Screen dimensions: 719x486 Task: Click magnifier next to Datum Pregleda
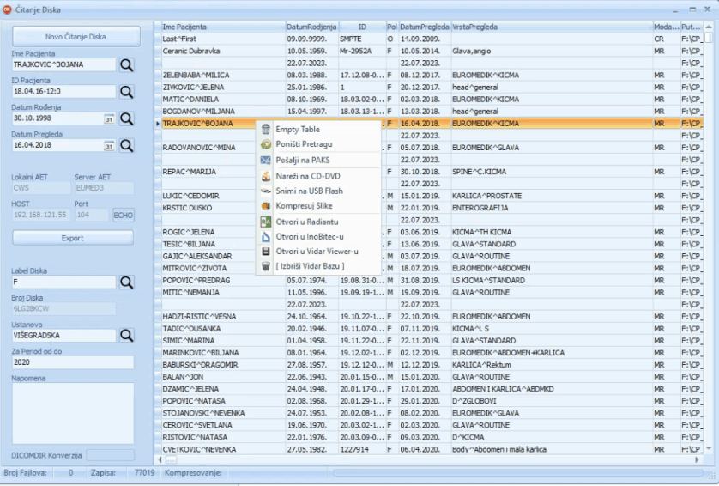tap(126, 145)
